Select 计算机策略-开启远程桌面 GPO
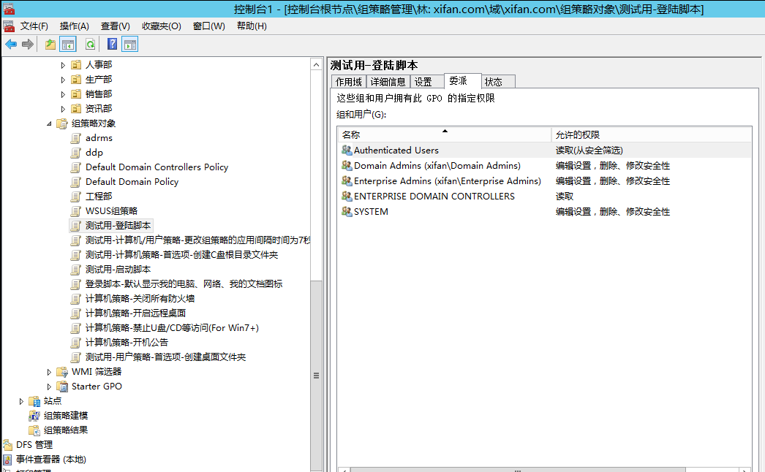The width and height of the screenshot is (765, 472). tap(135, 313)
